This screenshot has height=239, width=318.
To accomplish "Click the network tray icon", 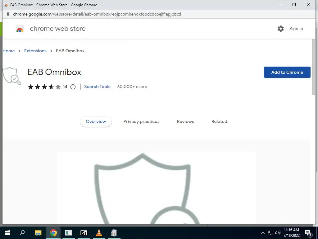I will coord(270,233).
